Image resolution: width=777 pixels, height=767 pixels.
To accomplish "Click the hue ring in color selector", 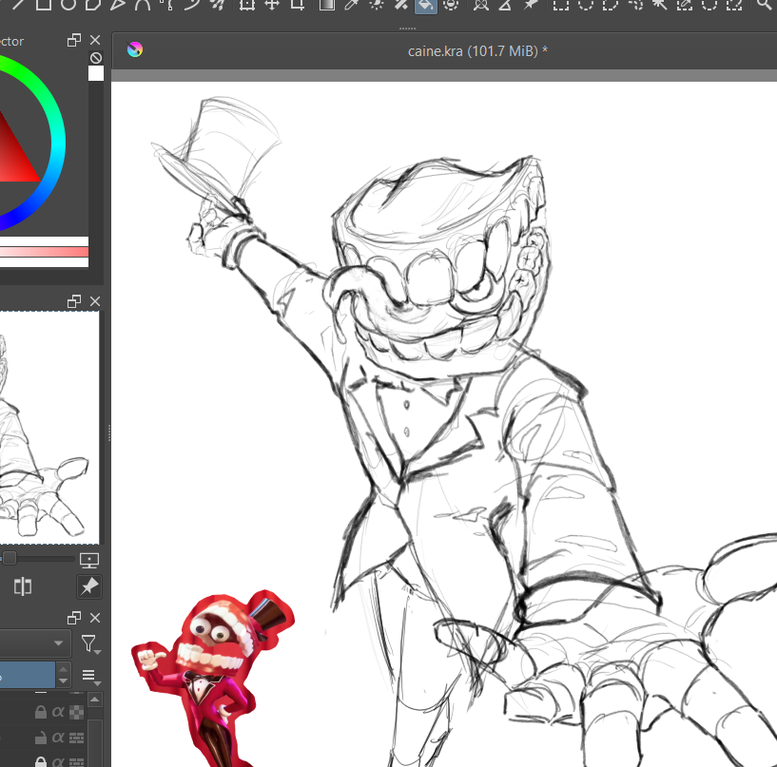I will (58, 144).
